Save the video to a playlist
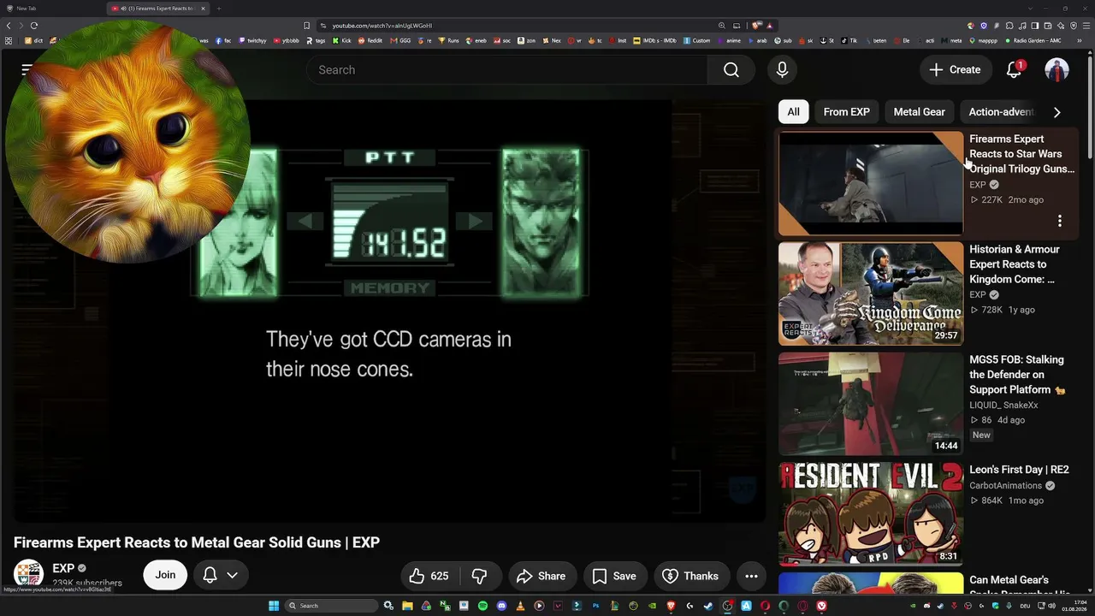This screenshot has width=1095, height=616. click(614, 576)
